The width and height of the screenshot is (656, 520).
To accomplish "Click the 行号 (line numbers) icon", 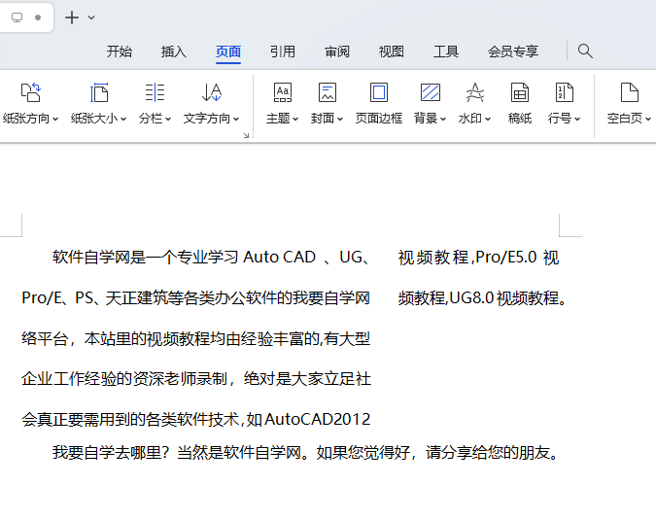I will click(564, 92).
